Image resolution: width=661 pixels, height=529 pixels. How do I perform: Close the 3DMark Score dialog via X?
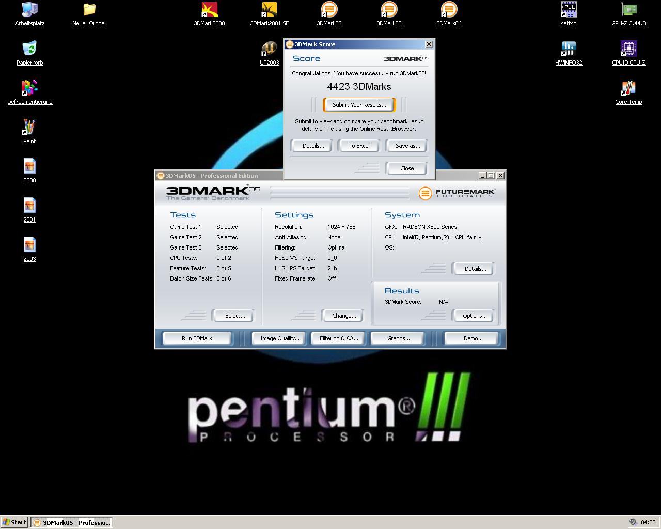tap(429, 44)
